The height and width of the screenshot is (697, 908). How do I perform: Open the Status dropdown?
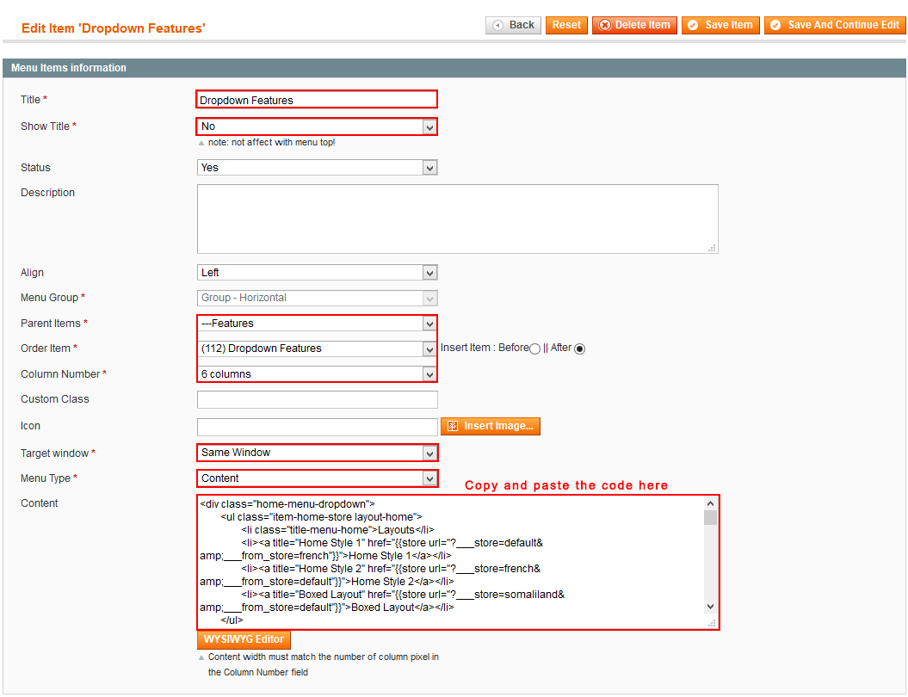pos(317,167)
